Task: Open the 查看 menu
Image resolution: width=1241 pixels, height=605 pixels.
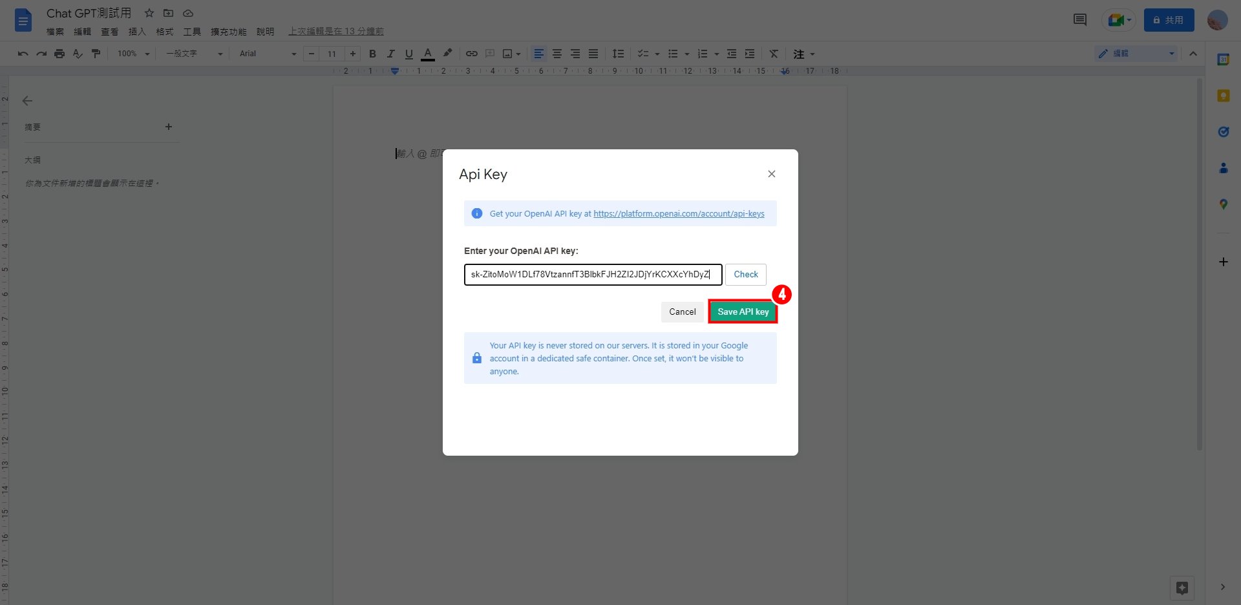Action: (x=109, y=31)
